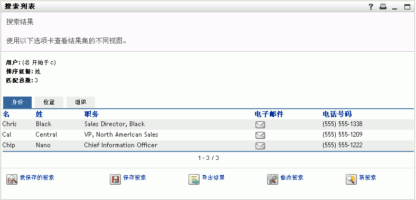The height and width of the screenshot is (200, 416).
Task: Click the 修改搜索 tools icon
Action: pyautogui.click(x=272, y=179)
